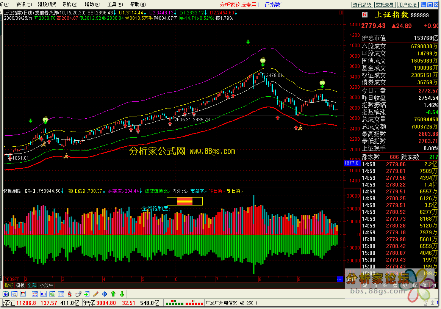Image resolution: width=441 pixels, height=309 pixels.
Task: Switch to the 盘 panel tab
Action: [395, 285]
